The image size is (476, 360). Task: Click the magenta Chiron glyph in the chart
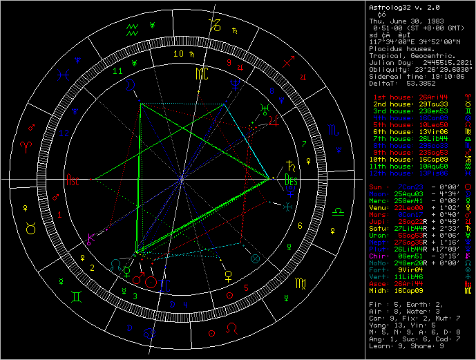coord(90,240)
